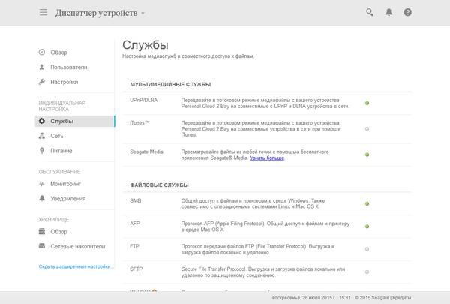Toggle the iTunes service status indicator
Image resolution: width=450 pixels, height=304 pixels.
click(x=367, y=128)
